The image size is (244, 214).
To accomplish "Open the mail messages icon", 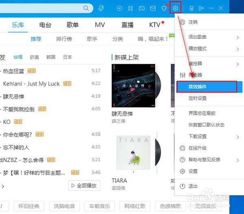I will pyautogui.click(x=153, y=8).
